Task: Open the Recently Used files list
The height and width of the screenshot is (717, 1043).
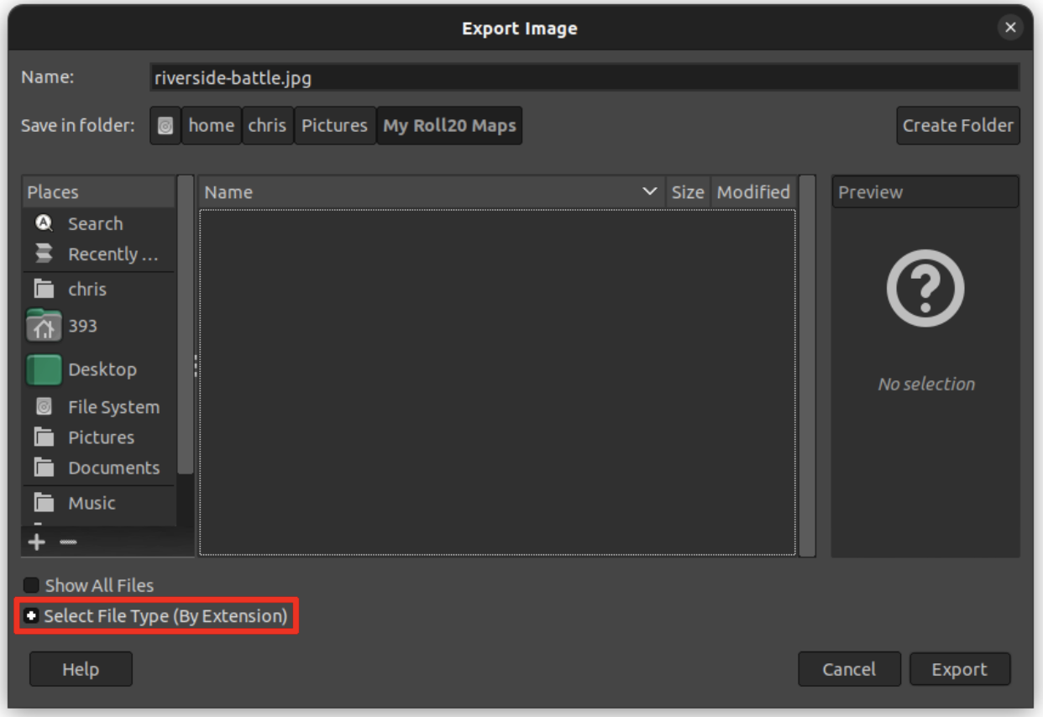Action: 101,254
